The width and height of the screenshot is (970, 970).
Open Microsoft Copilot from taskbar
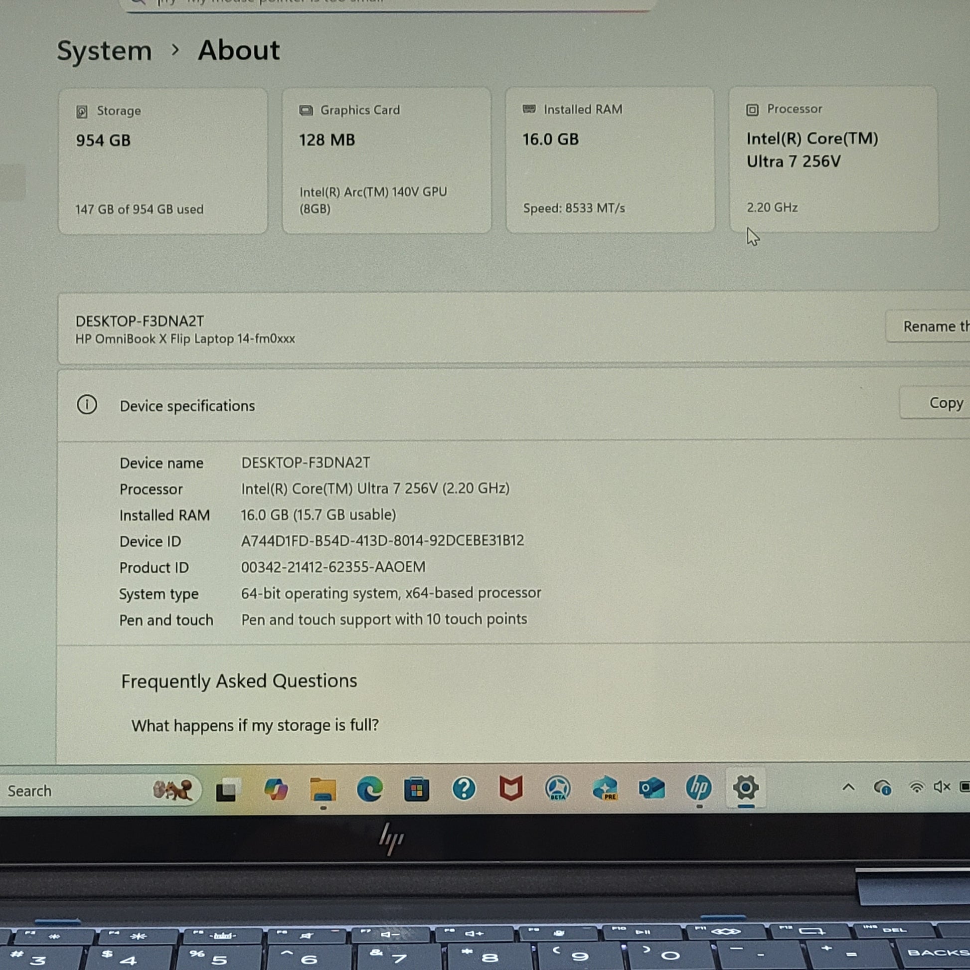click(x=276, y=790)
